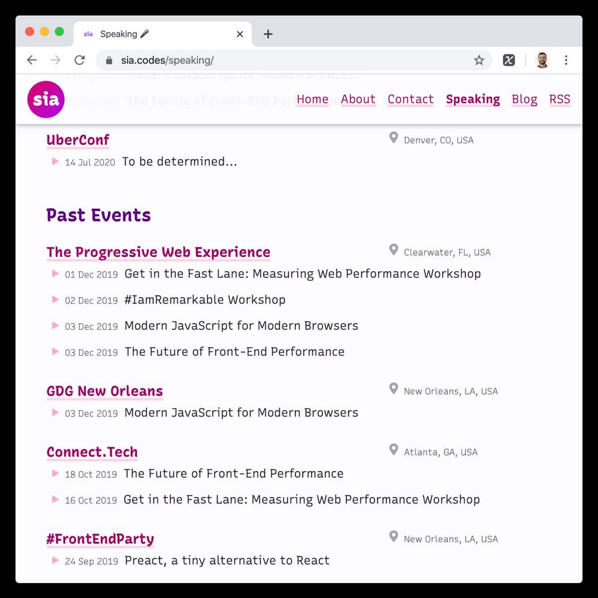This screenshot has width=598, height=598.
Task: Click the location pin next to Atlanta, GA, USA
Action: [394, 449]
